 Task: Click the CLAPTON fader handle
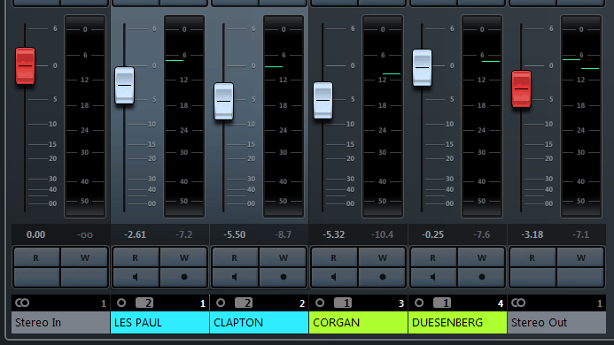pos(223,102)
